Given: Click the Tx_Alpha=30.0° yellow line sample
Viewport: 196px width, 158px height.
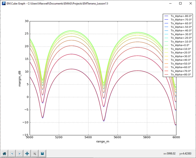Looking at the screenshot, I should [167, 56].
